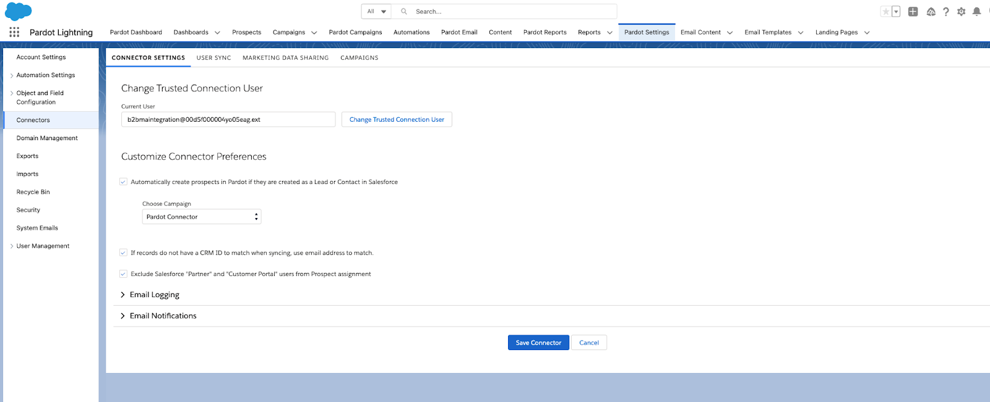Viewport: 990px width, 402px height.
Task: Click the search magnifier icon
Action: pos(404,12)
